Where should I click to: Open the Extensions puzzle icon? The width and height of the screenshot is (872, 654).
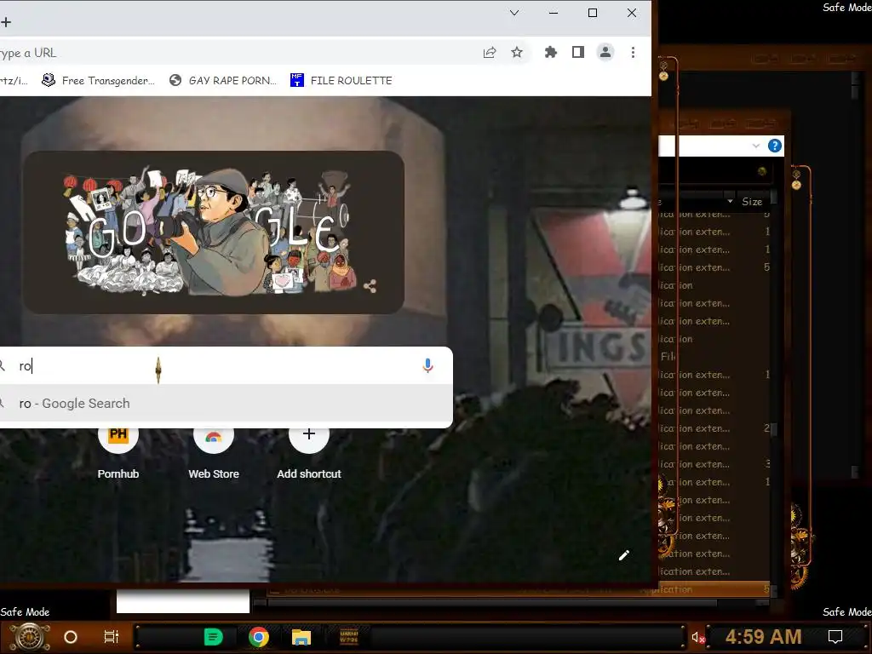click(551, 52)
